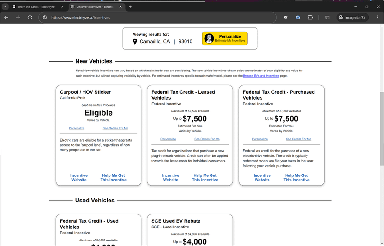This screenshot has width=384, height=246.
Task: Open the Browse EVs and Incentives link
Action: pos(261,76)
